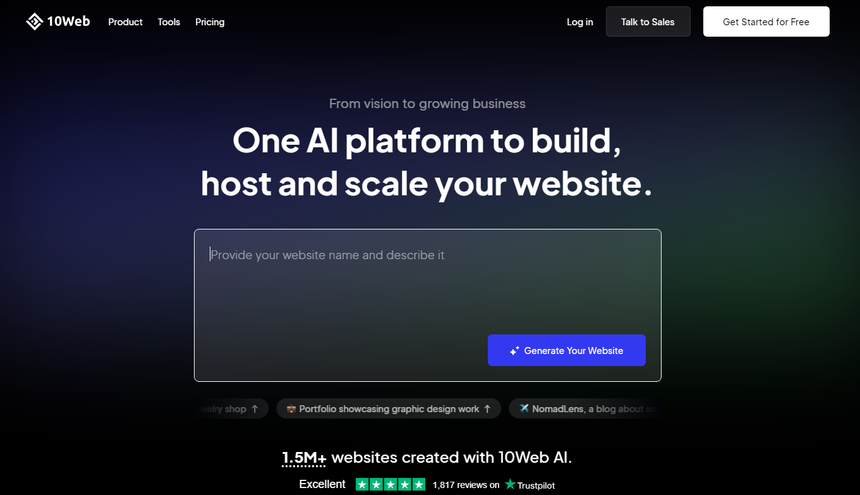Click the underlined 1.5M+ statistic
Screen dimensions: 860x495
click(x=304, y=458)
